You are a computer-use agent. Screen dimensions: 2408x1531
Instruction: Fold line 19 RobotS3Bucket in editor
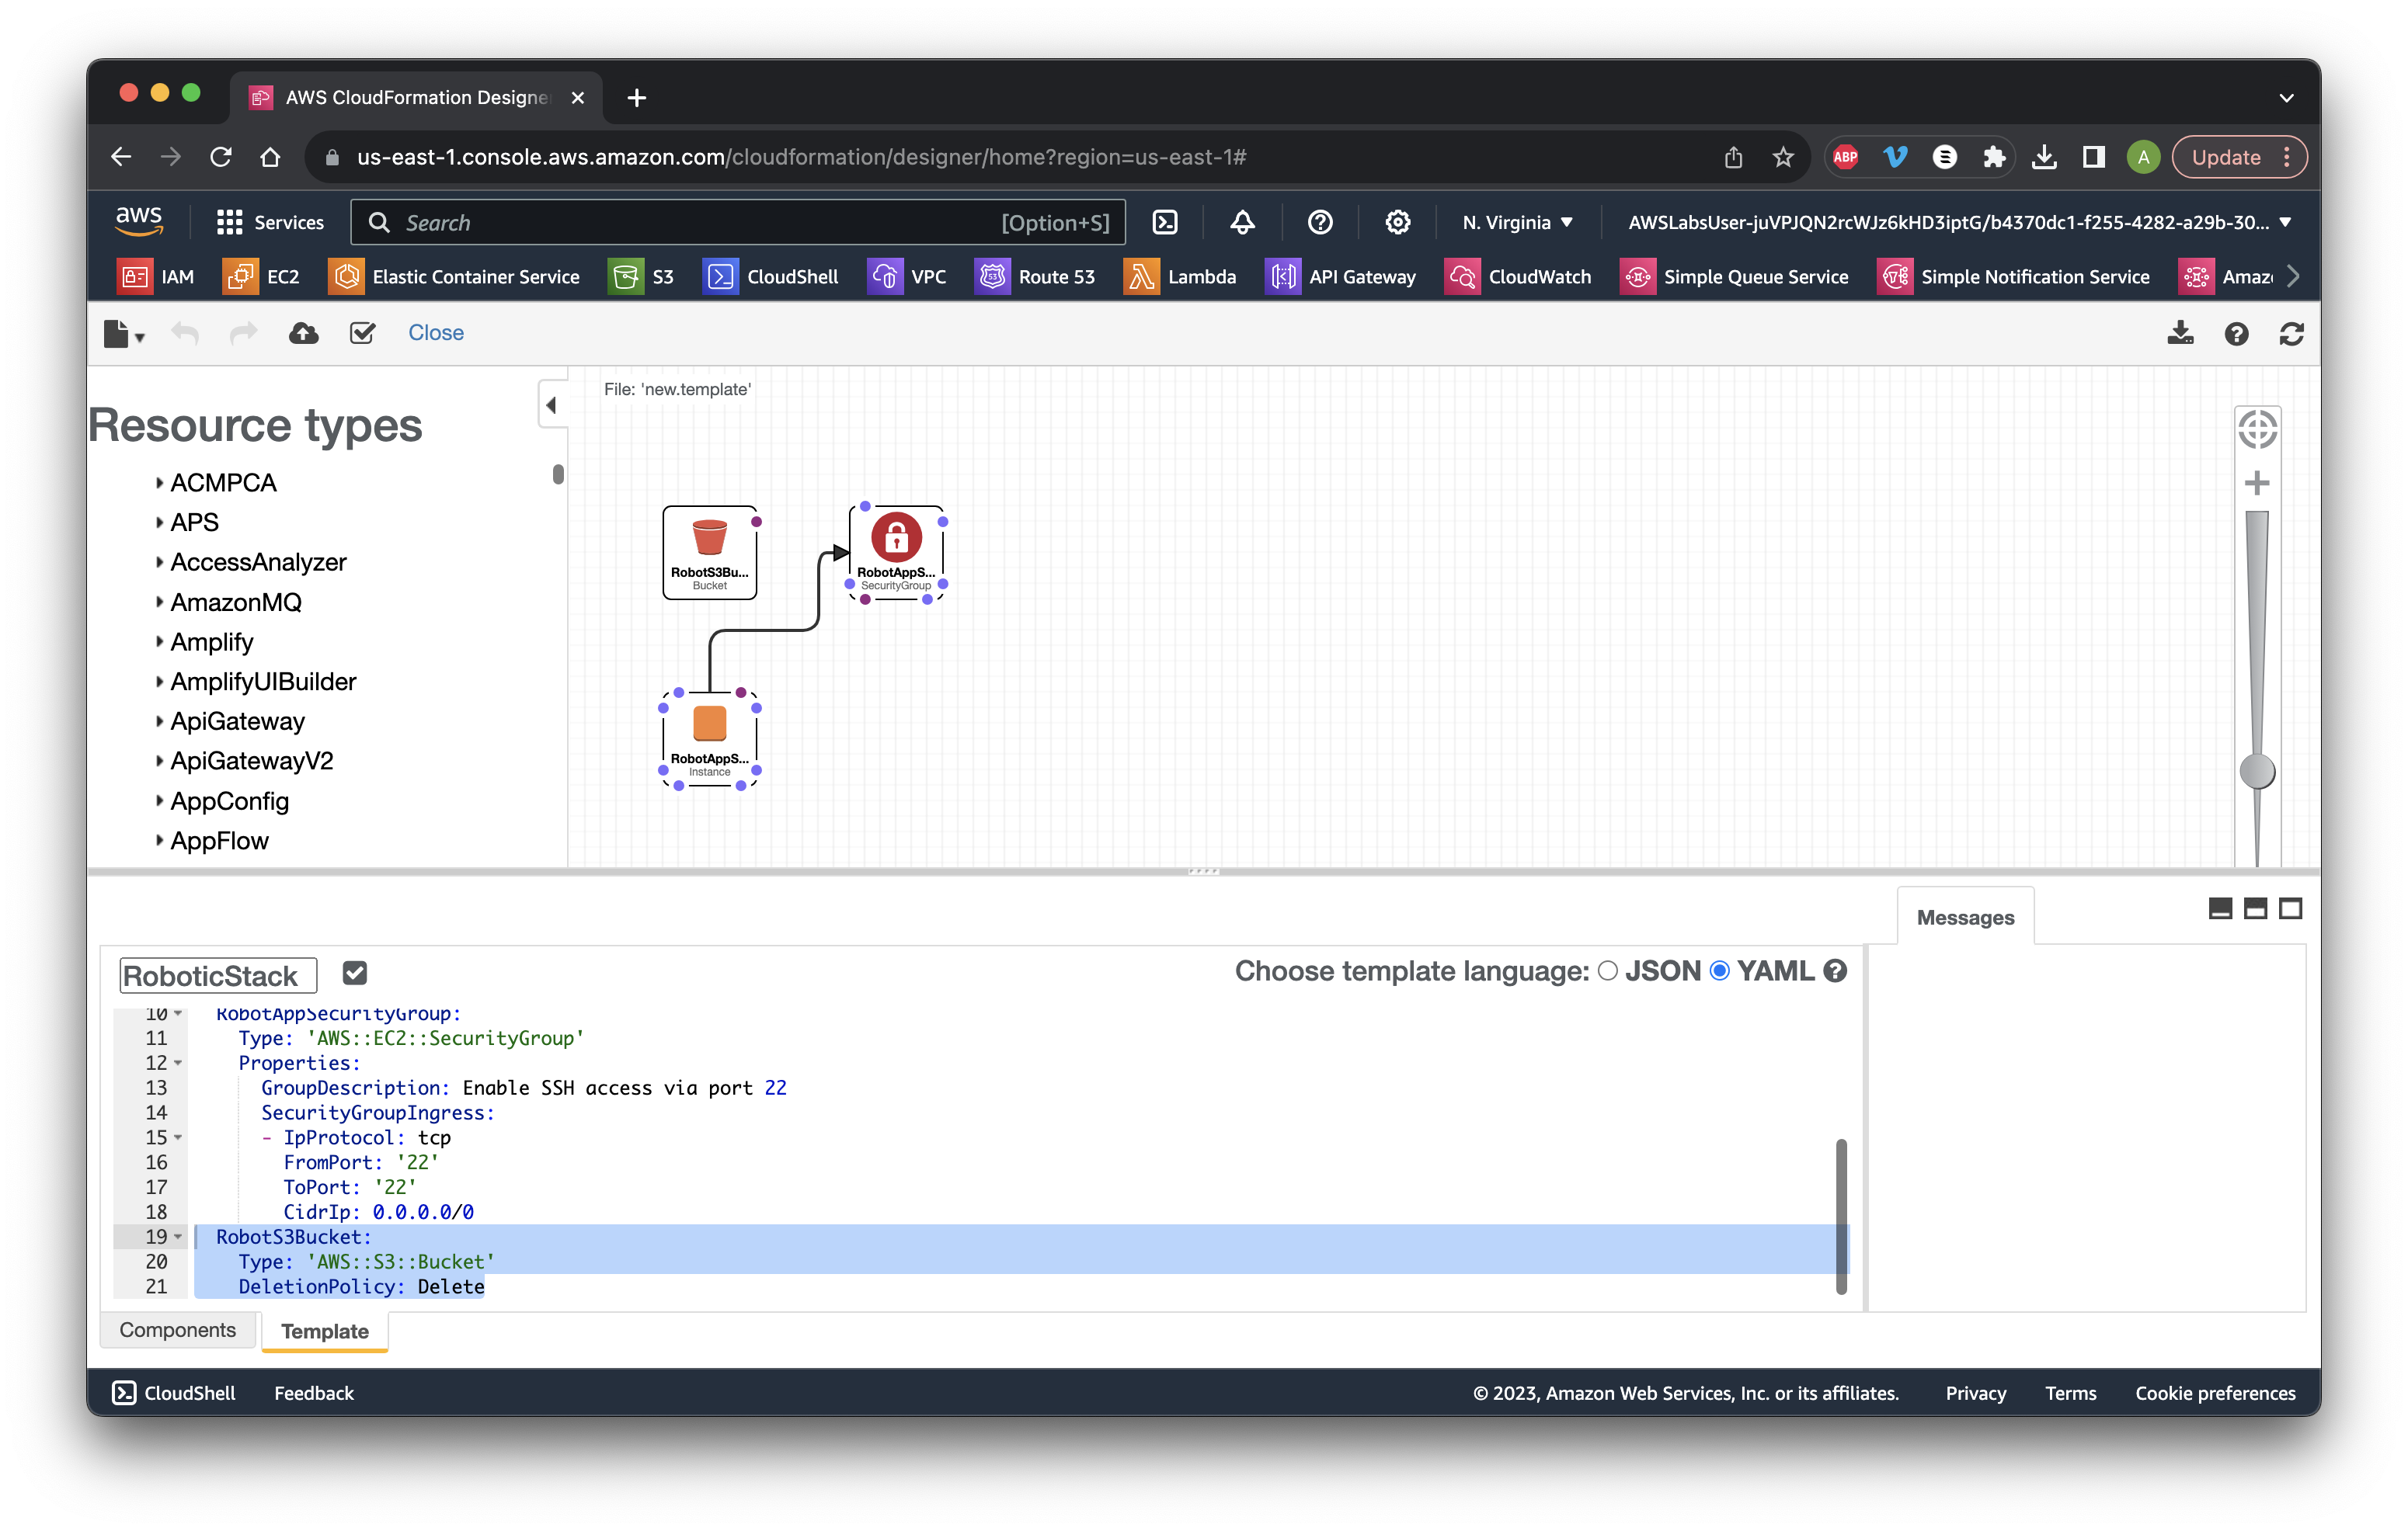pos(178,1238)
